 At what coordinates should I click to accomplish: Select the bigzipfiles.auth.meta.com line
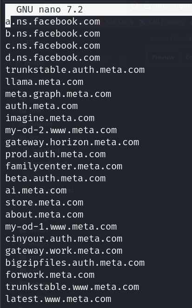click(75, 263)
